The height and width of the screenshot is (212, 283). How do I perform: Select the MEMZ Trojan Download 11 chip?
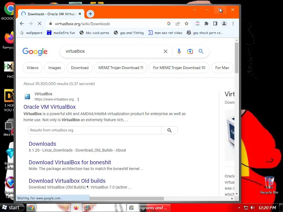121,68
